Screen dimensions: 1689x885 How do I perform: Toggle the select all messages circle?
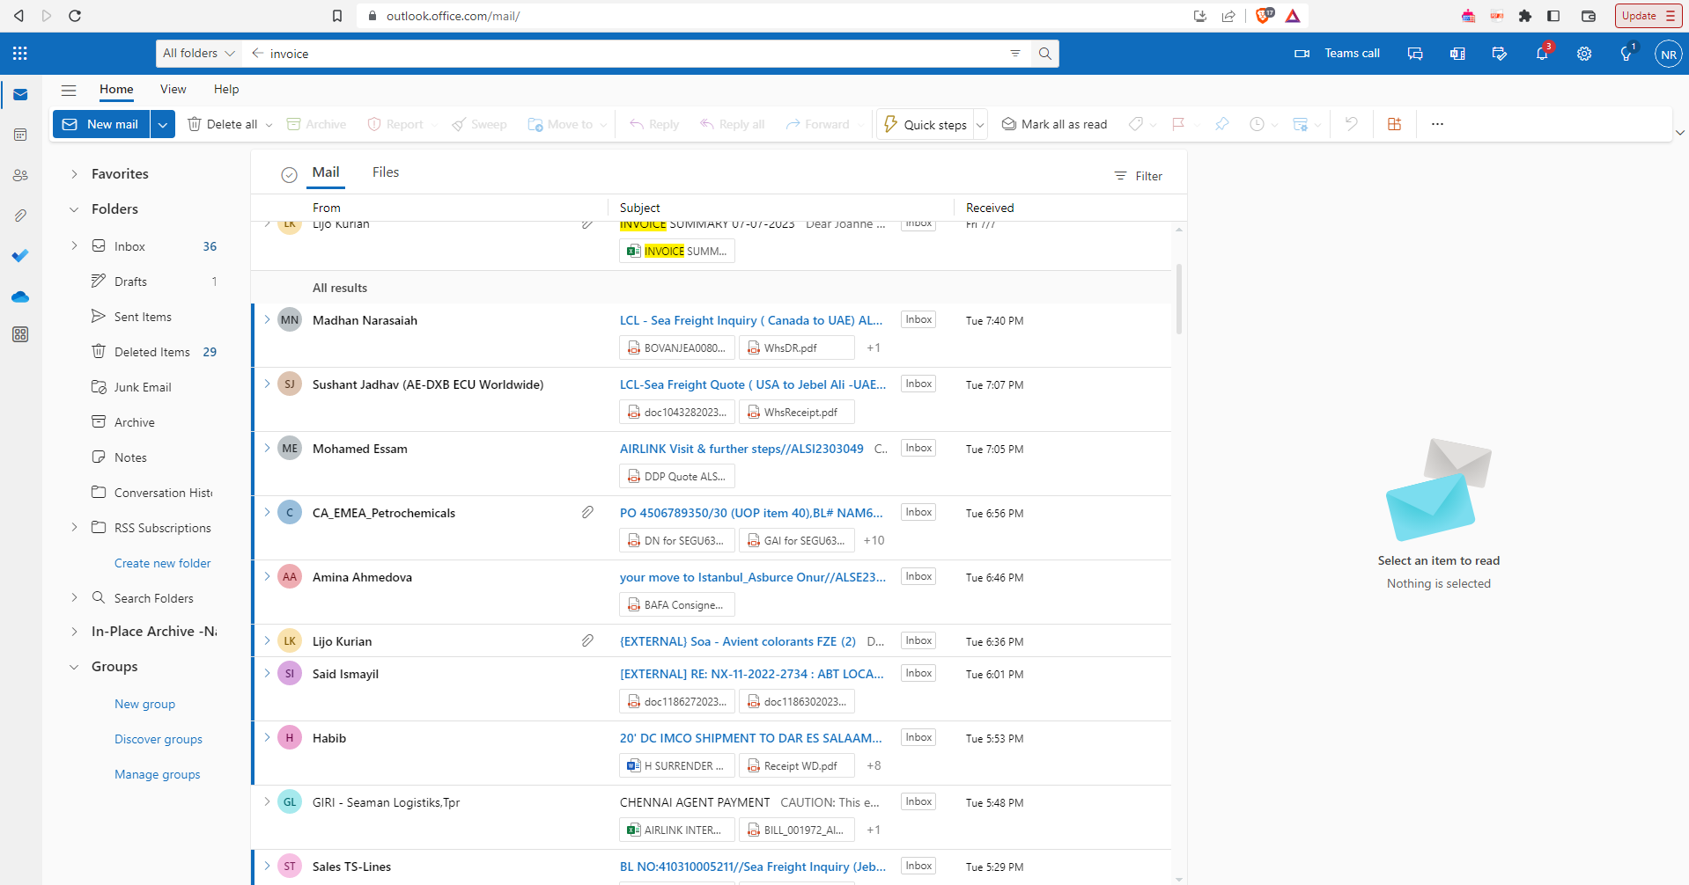[289, 174]
